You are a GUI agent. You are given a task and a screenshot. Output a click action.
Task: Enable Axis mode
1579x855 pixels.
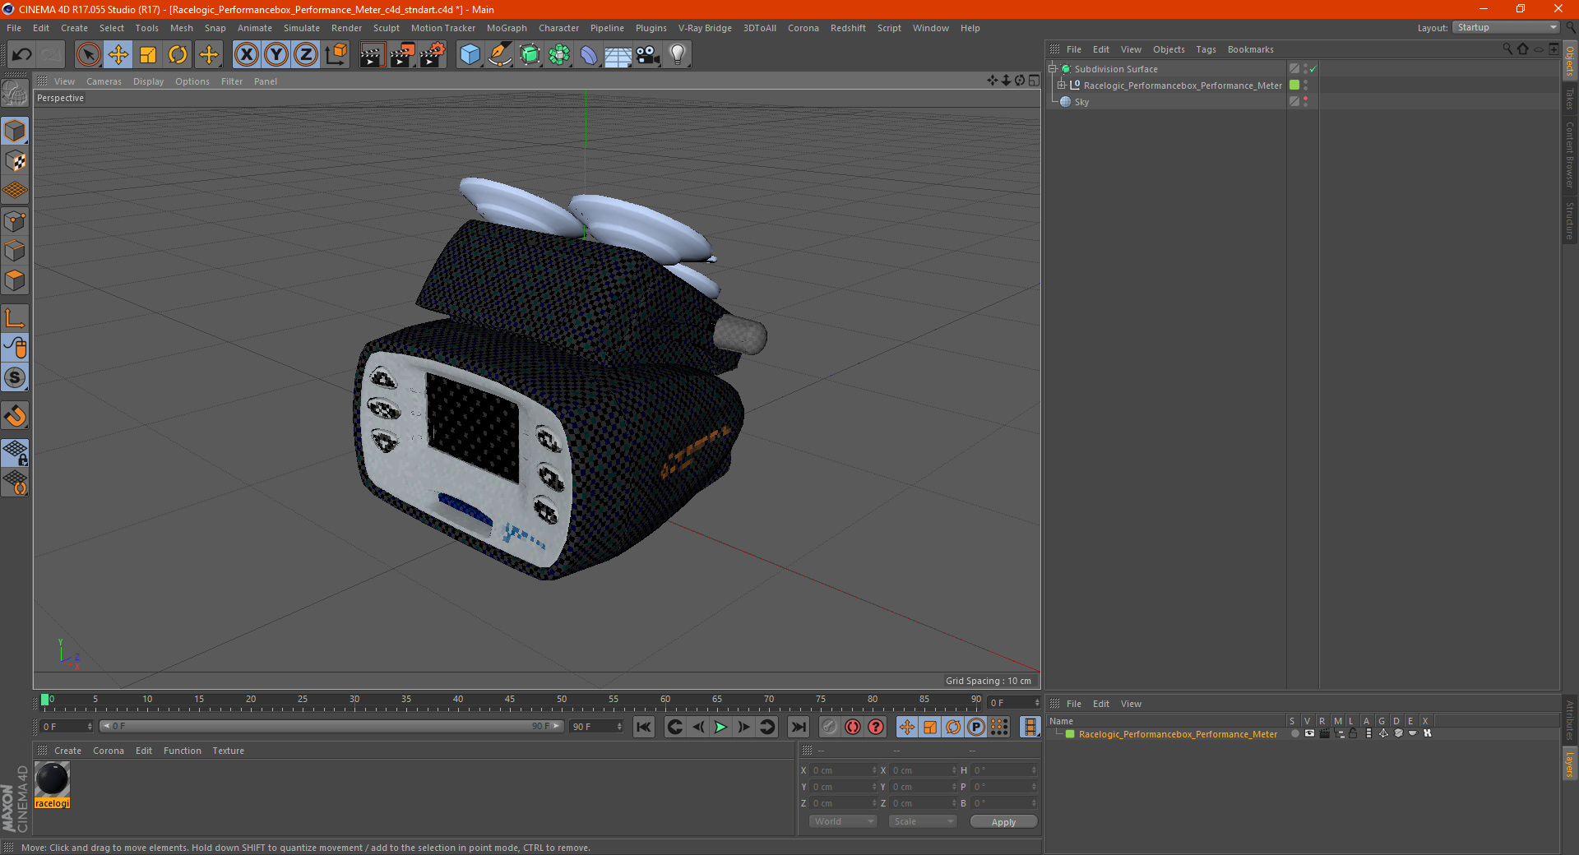(15, 318)
